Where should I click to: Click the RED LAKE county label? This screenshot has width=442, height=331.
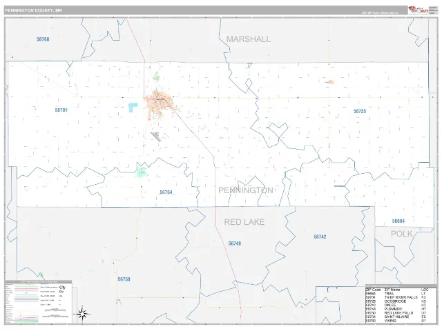pyautogui.click(x=244, y=222)
